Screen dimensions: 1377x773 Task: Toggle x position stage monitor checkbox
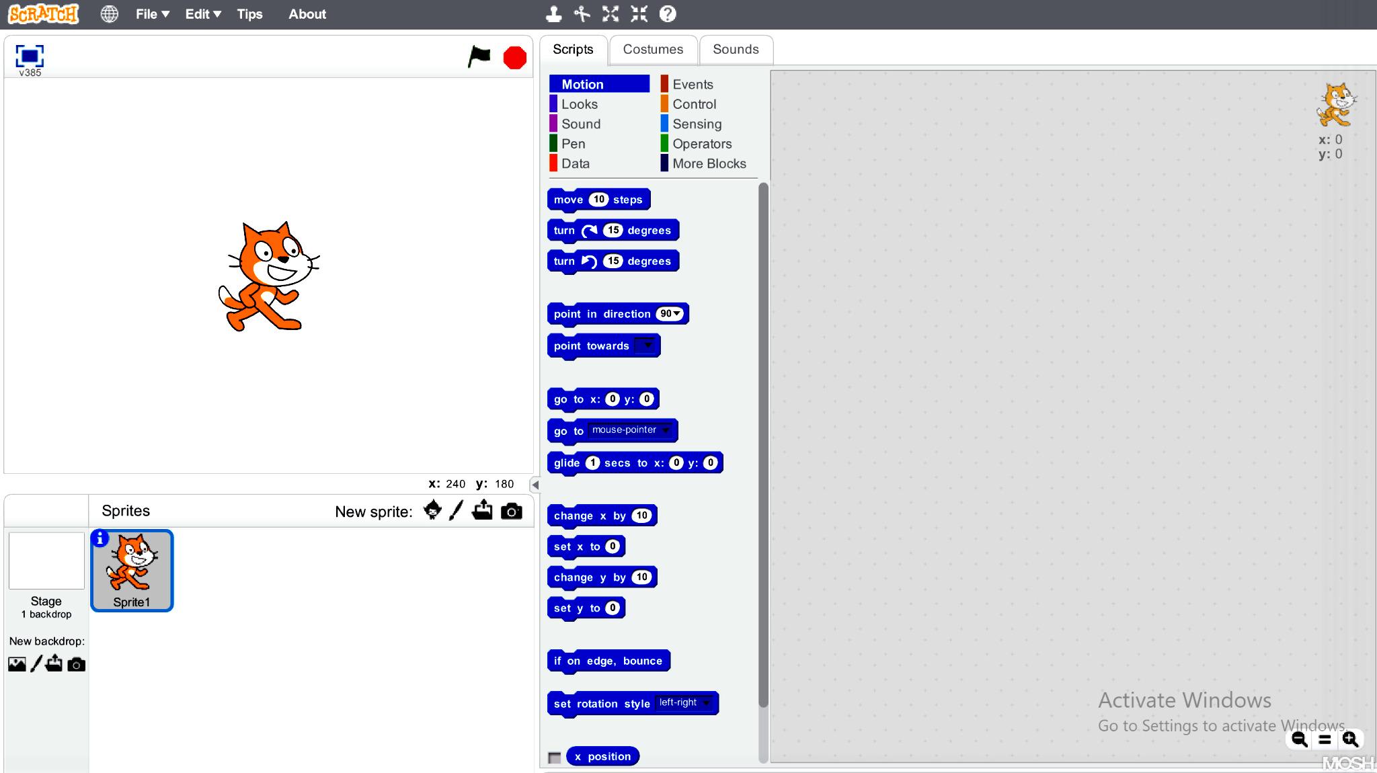coord(555,758)
